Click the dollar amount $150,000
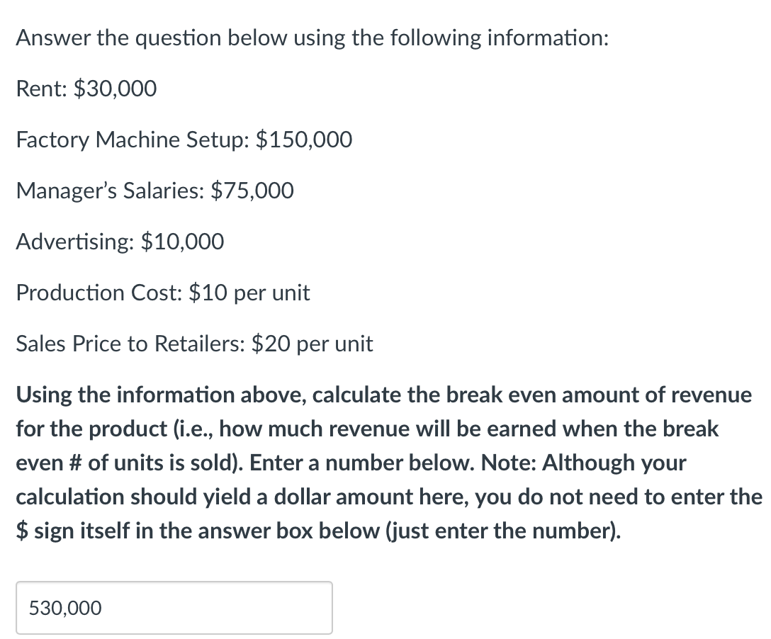Viewport: 771px width, 639px height. 305,140
